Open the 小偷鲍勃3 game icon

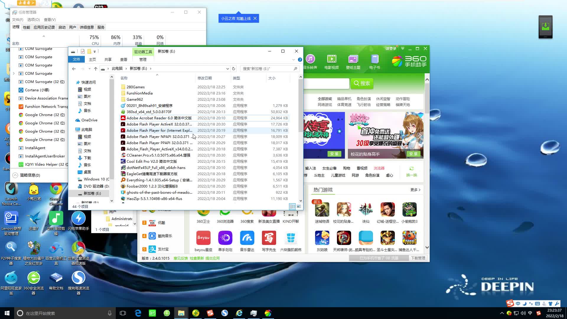point(410,209)
